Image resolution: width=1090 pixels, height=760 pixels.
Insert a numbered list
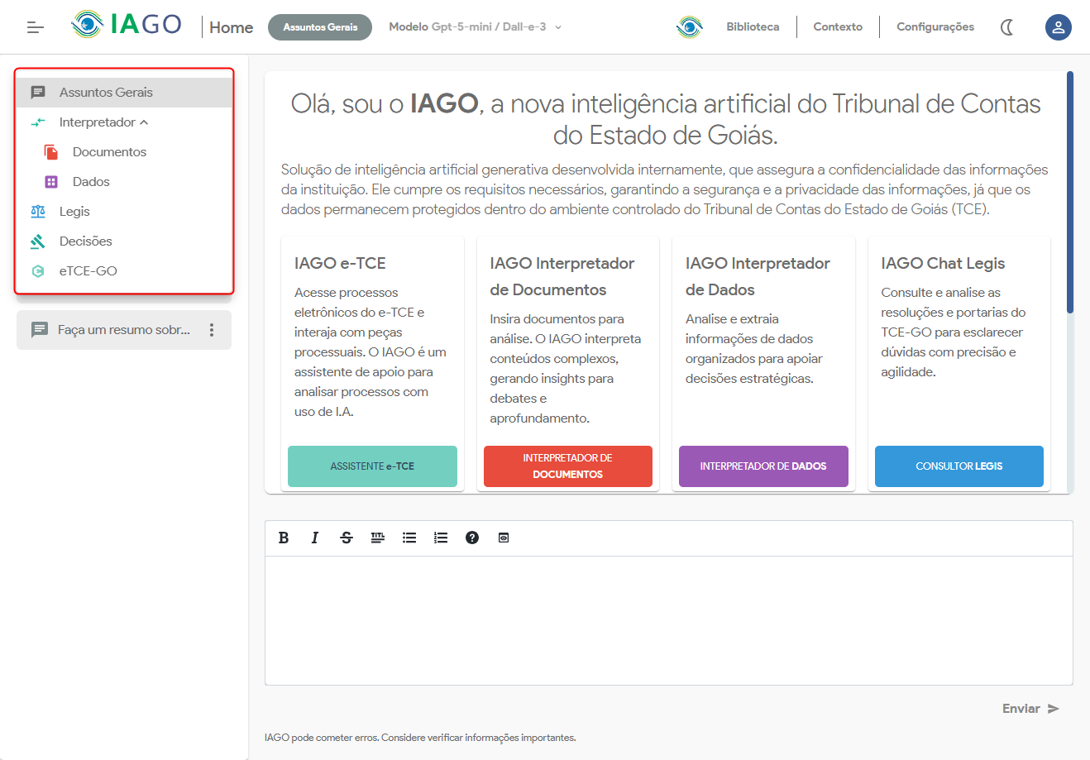point(441,538)
